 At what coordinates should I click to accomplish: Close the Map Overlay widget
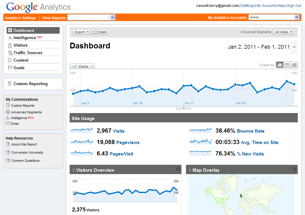pyautogui.click(x=294, y=169)
